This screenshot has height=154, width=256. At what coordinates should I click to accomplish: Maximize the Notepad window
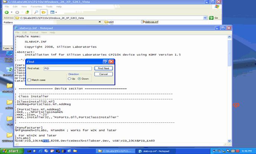tap(223, 28)
